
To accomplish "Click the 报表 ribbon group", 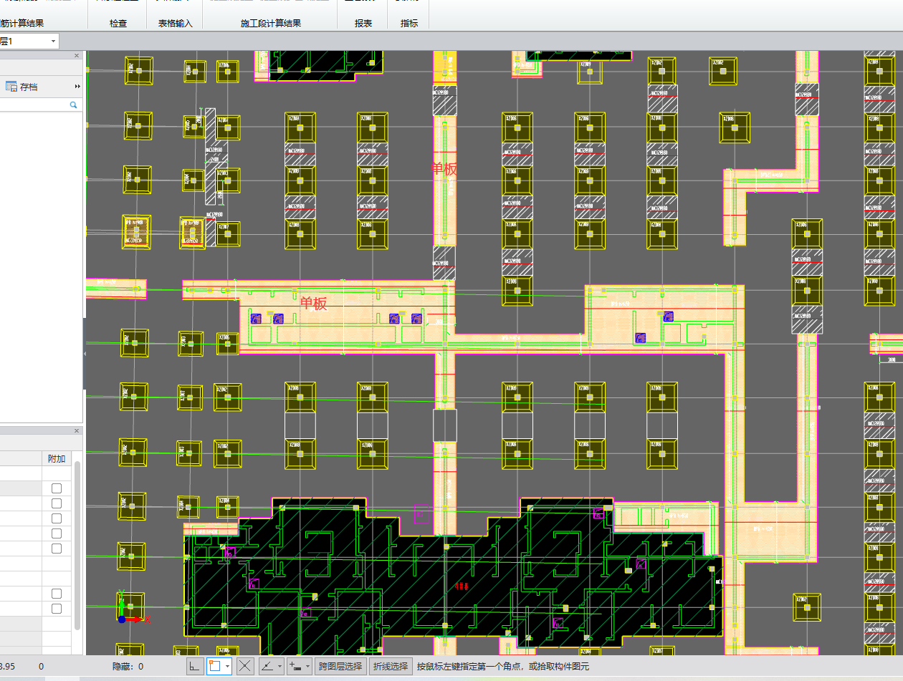I will tap(363, 24).
